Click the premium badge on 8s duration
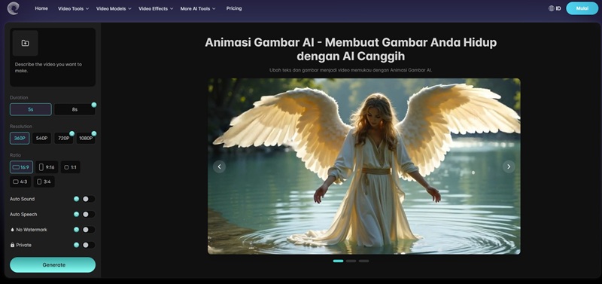This screenshot has height=284, width=602. click(x=94, y=105)
